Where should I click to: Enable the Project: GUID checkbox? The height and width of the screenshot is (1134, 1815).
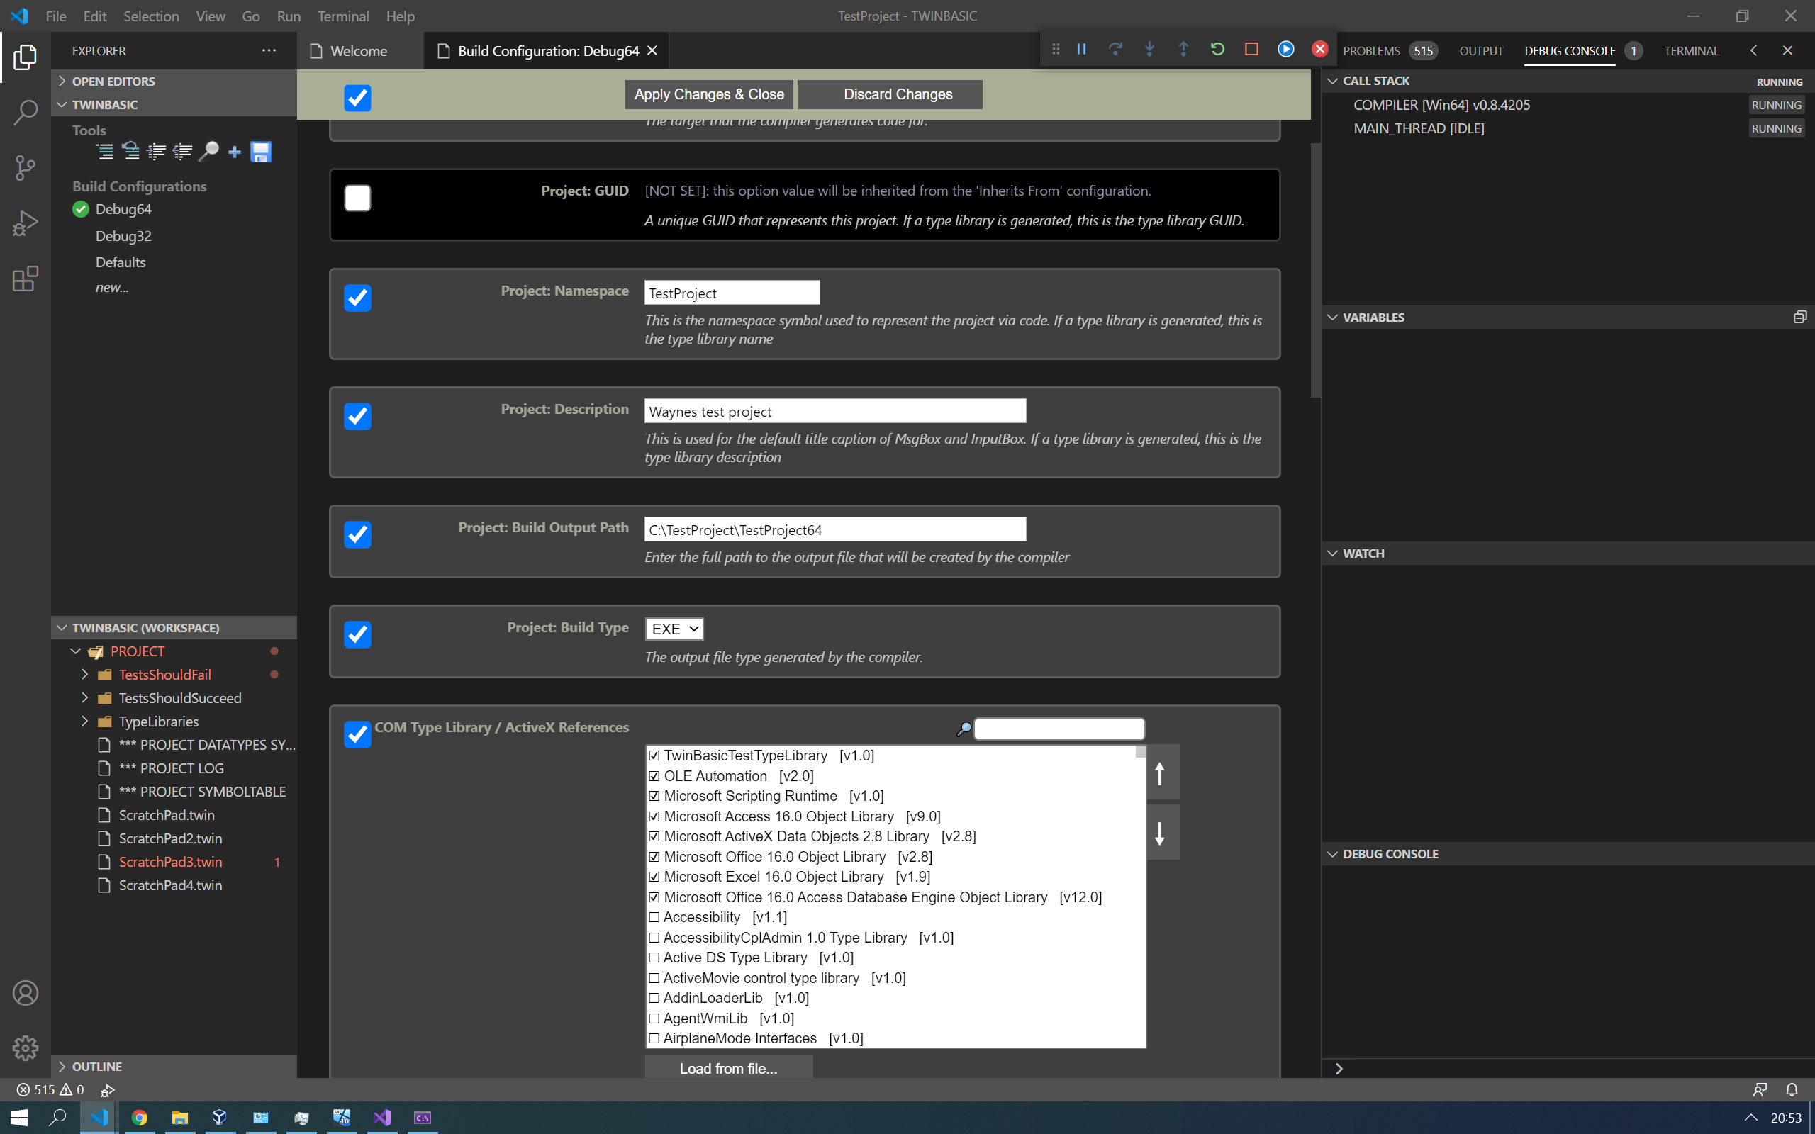[358, 197]
